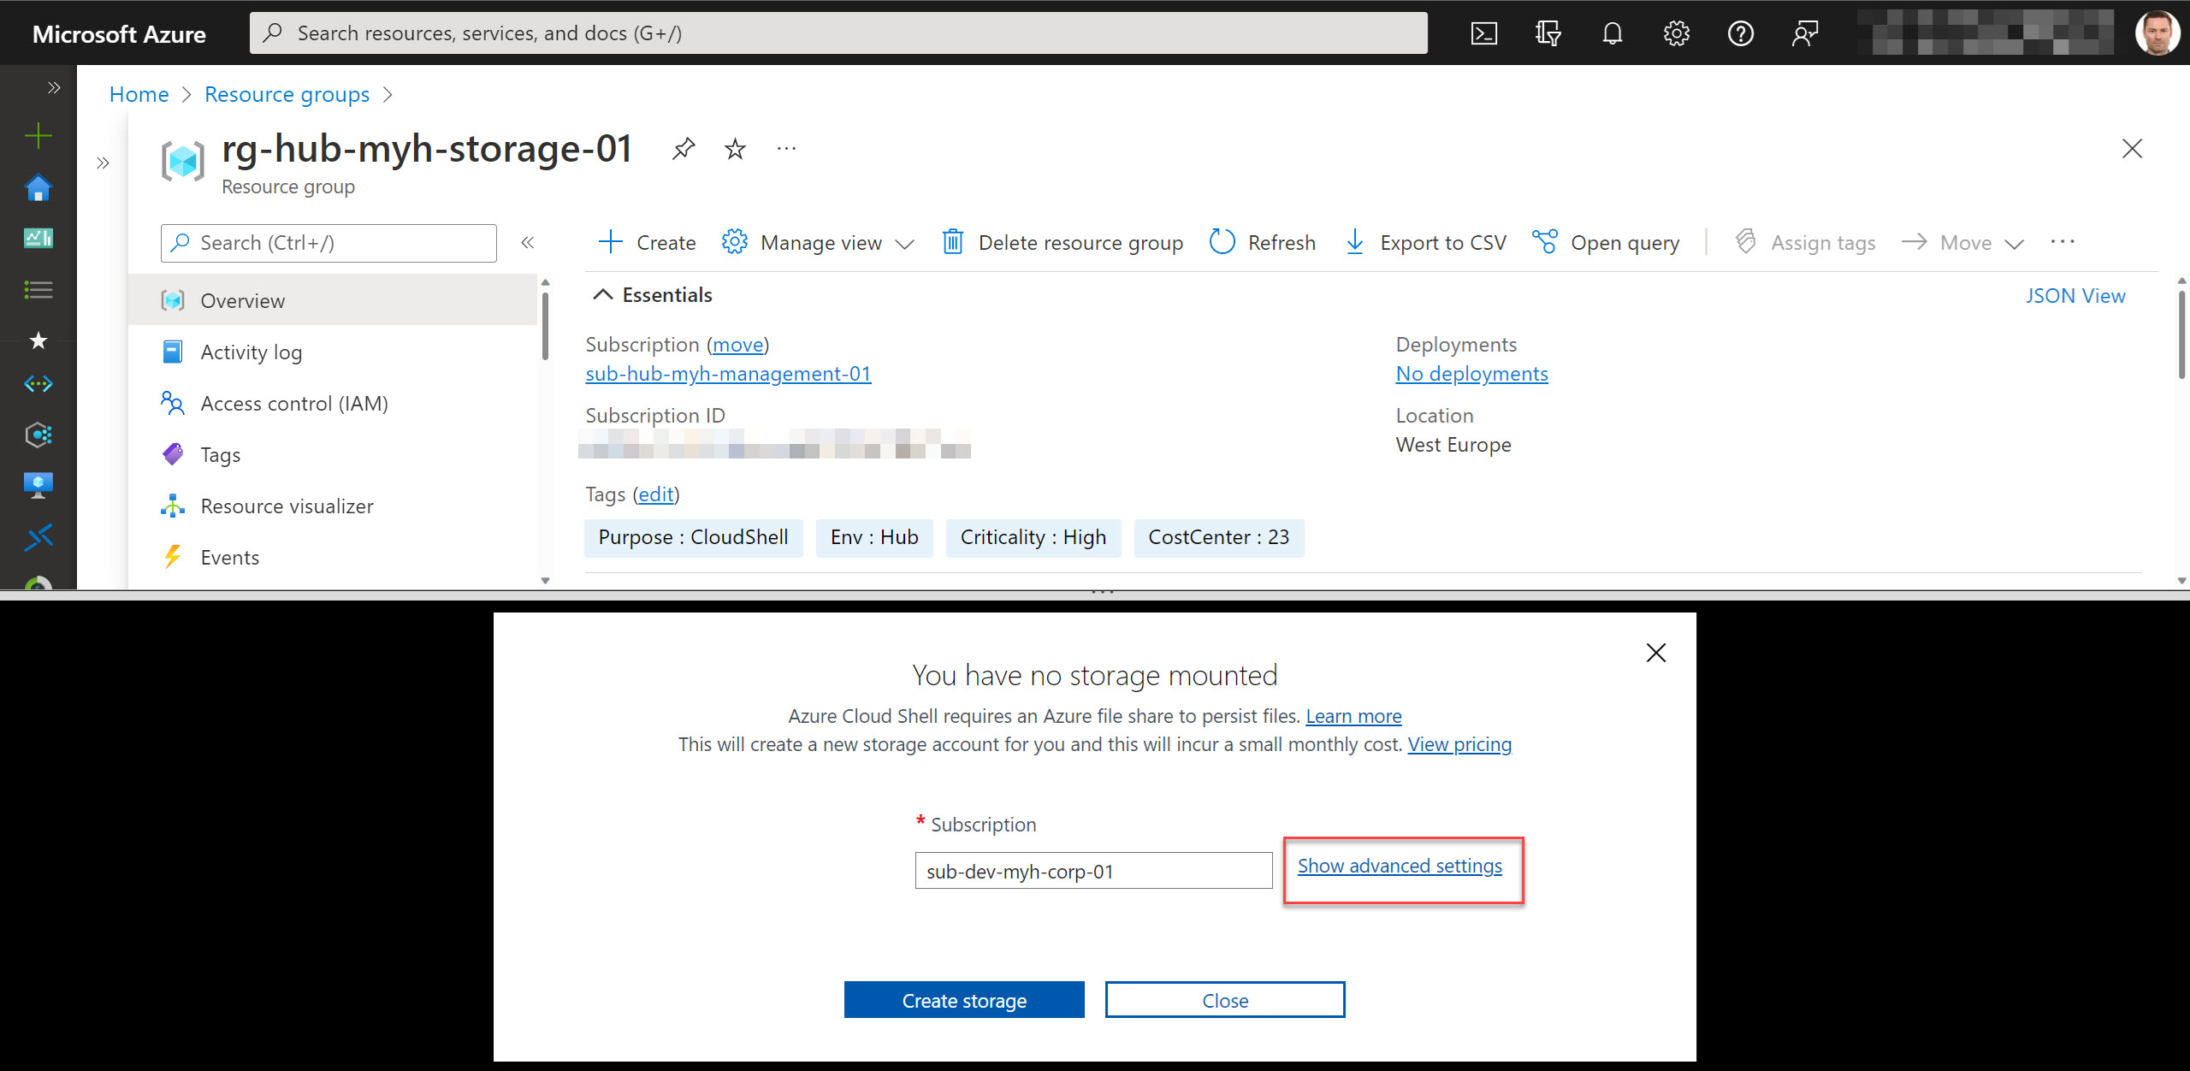Select Activity log in the menu

[x=252, y=352]
